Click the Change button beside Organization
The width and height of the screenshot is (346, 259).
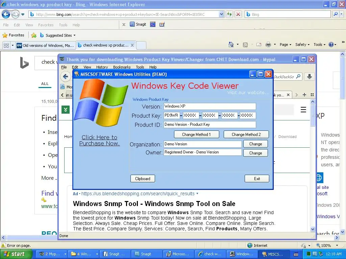pyautogui.click(x=255, y=144)
